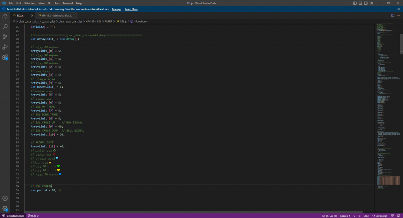The image size is (403, 218).
Task: Click the Split Editor Right icon
Action: [x=392, y=15]
